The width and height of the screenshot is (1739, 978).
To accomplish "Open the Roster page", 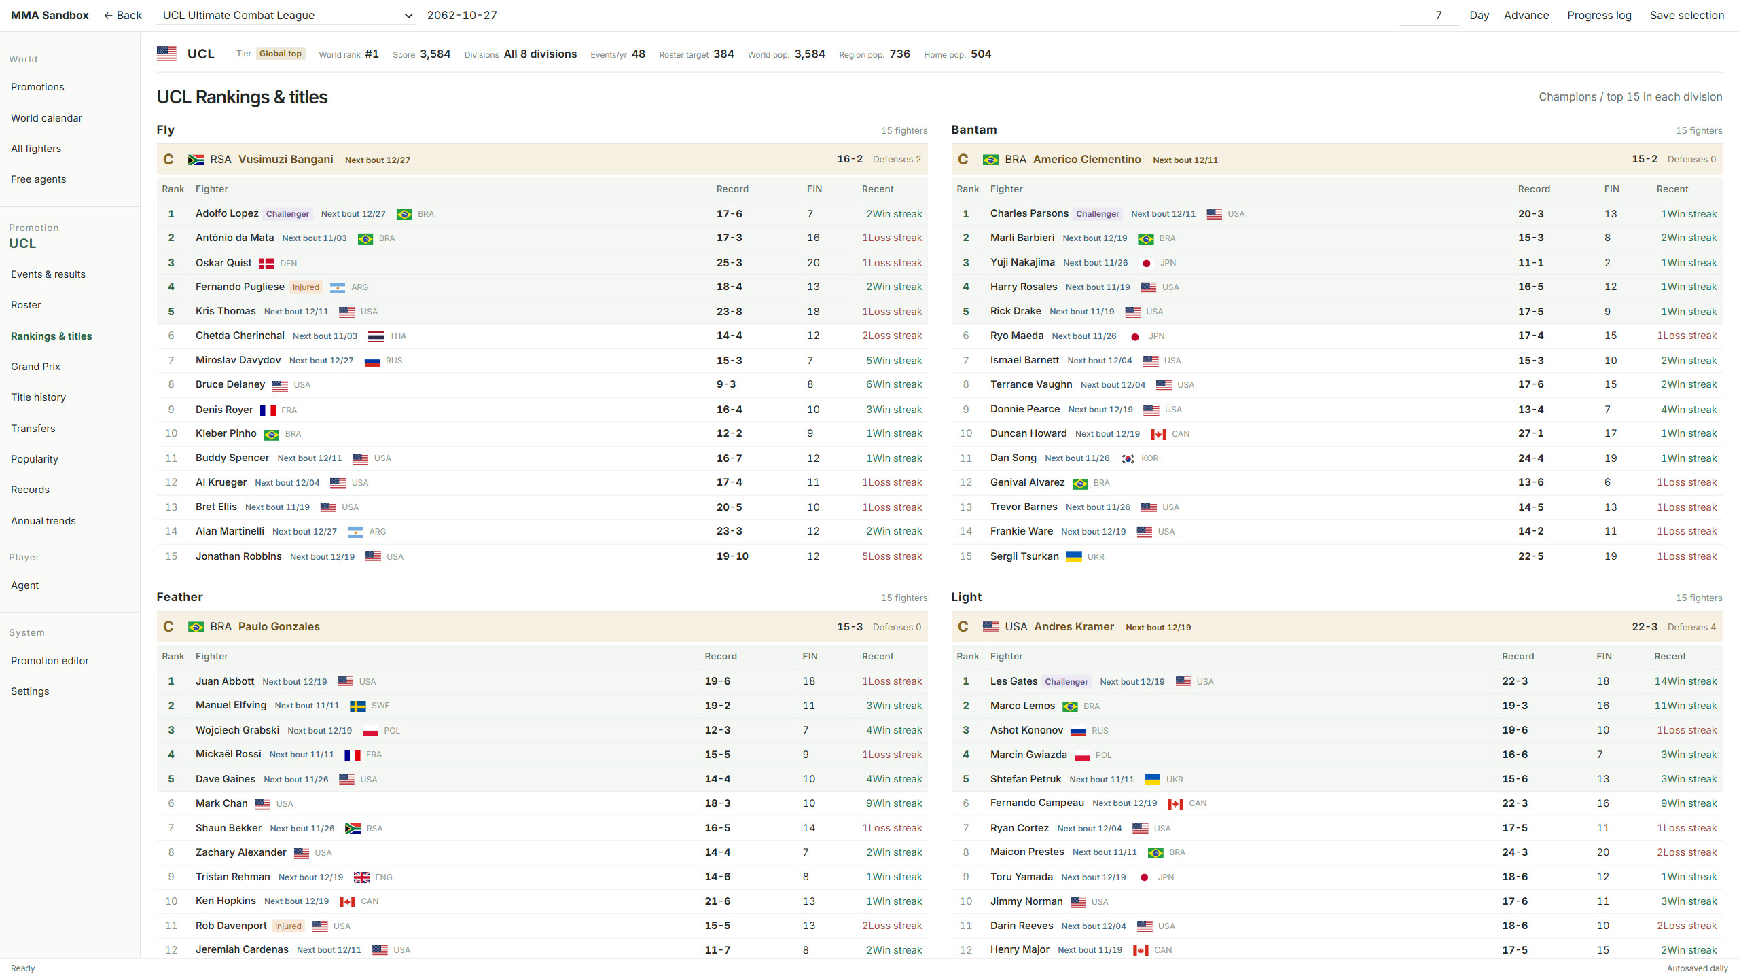I will coord(26,305).
